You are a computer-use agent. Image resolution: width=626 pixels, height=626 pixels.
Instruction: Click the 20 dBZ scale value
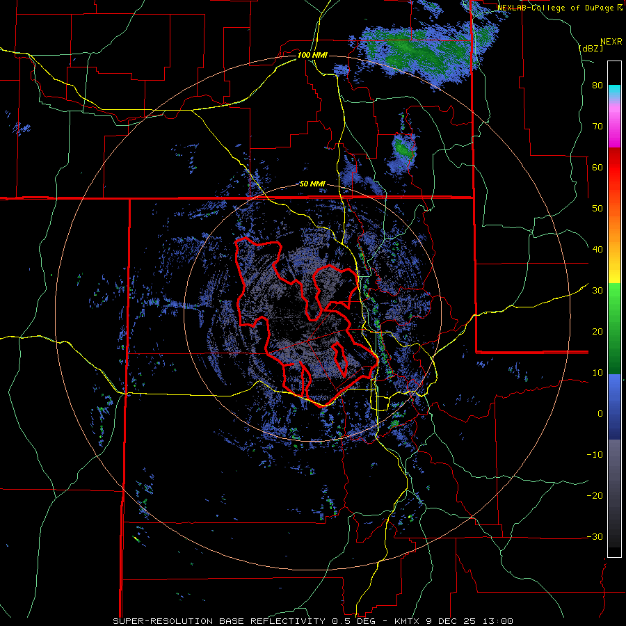point(597,331)
